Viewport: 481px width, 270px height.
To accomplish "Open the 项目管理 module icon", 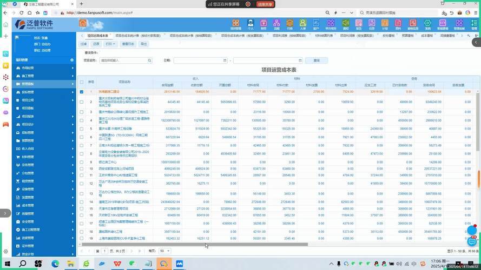I will [236, 24].
